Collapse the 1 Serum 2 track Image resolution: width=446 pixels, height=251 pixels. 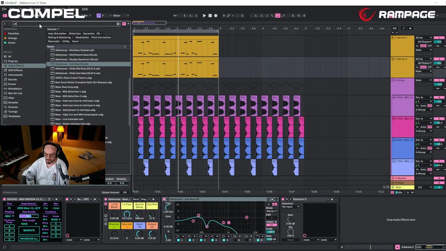click(x=393, y=38)
